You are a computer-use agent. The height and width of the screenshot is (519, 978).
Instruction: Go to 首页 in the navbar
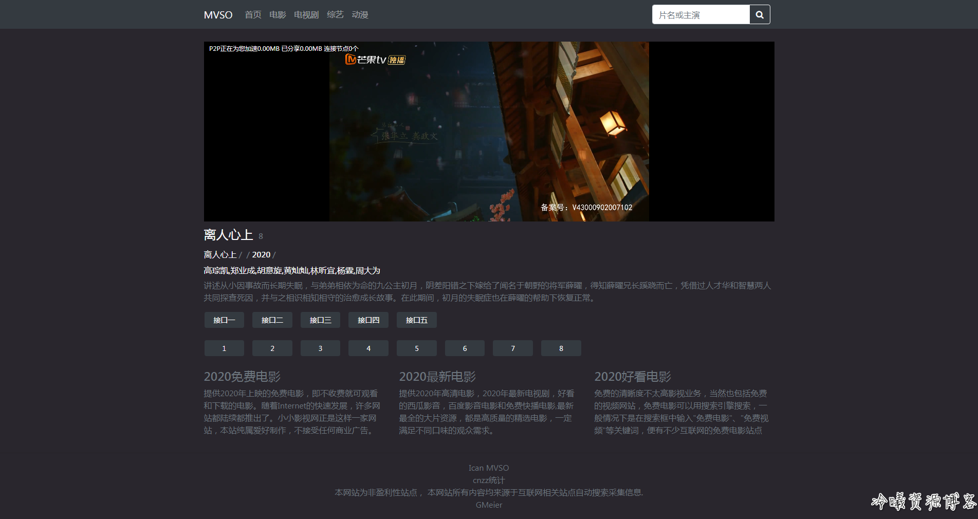point(253,15)
